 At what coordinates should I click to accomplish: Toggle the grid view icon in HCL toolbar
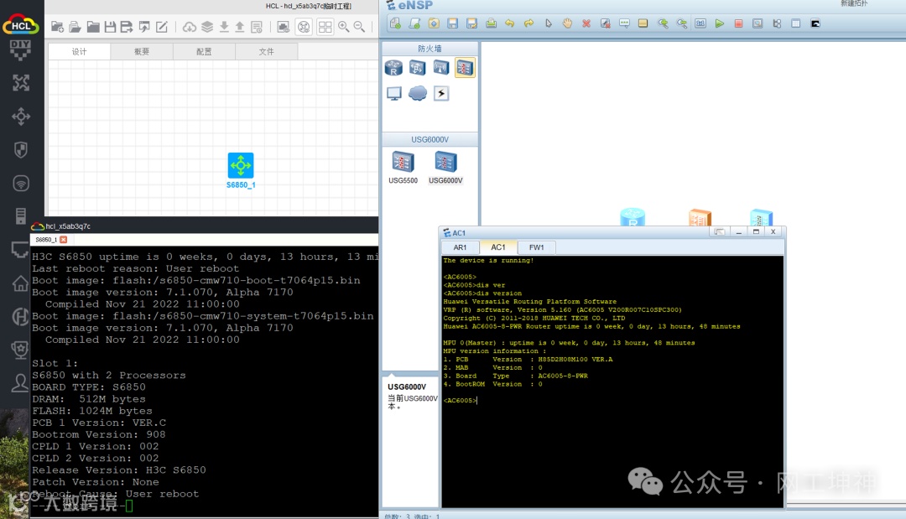[x=325, y=27]
